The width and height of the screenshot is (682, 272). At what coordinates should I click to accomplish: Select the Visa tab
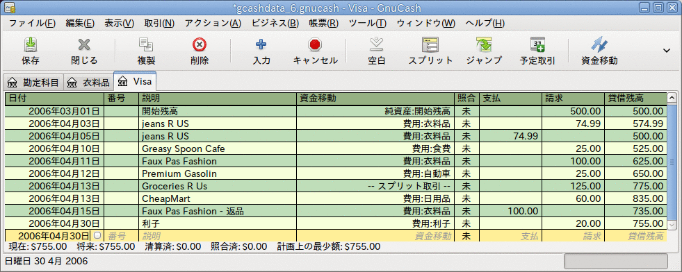coord(134,81)
